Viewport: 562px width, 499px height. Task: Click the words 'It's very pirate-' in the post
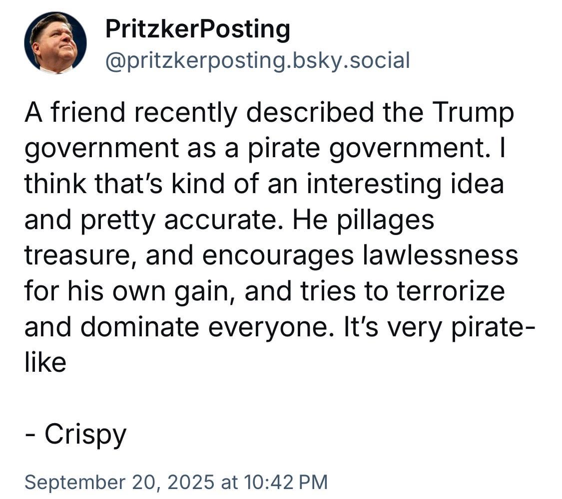pos(440,327)
